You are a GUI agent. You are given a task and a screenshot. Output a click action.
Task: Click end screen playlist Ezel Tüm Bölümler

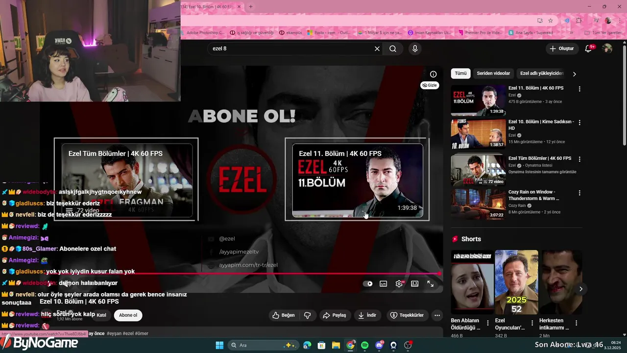click(126, 179)
